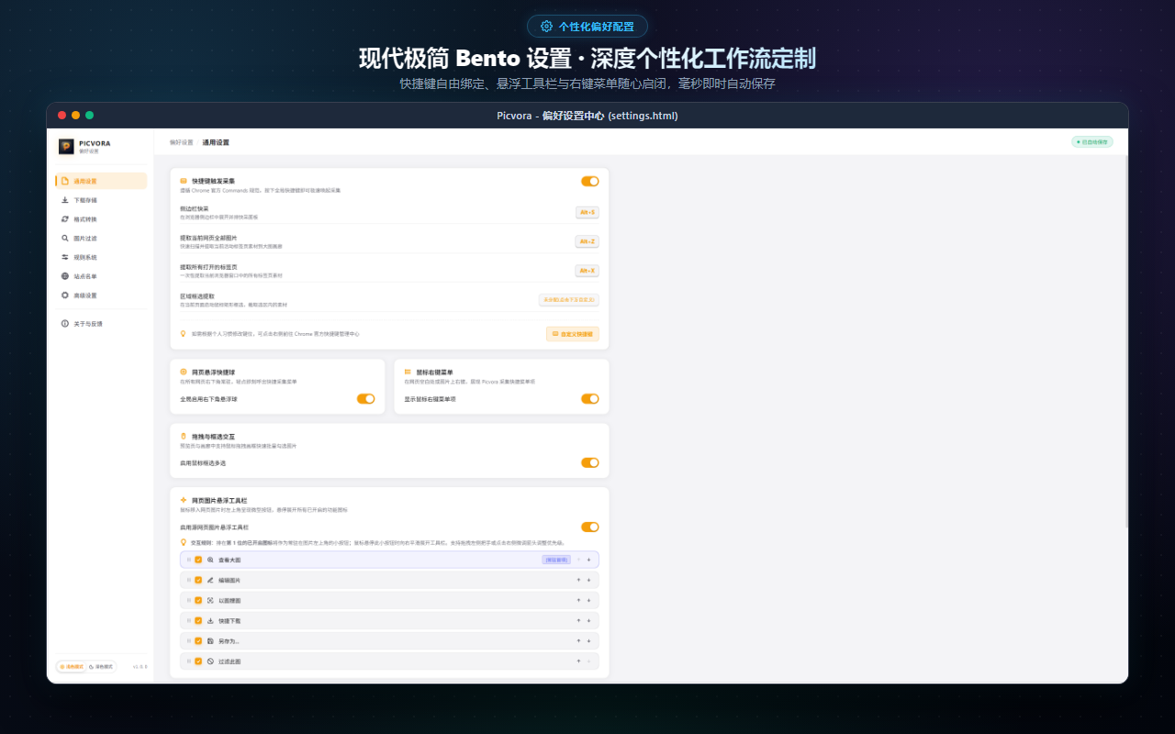Open the 下载存储 sidebar tab

click(101, 200)
